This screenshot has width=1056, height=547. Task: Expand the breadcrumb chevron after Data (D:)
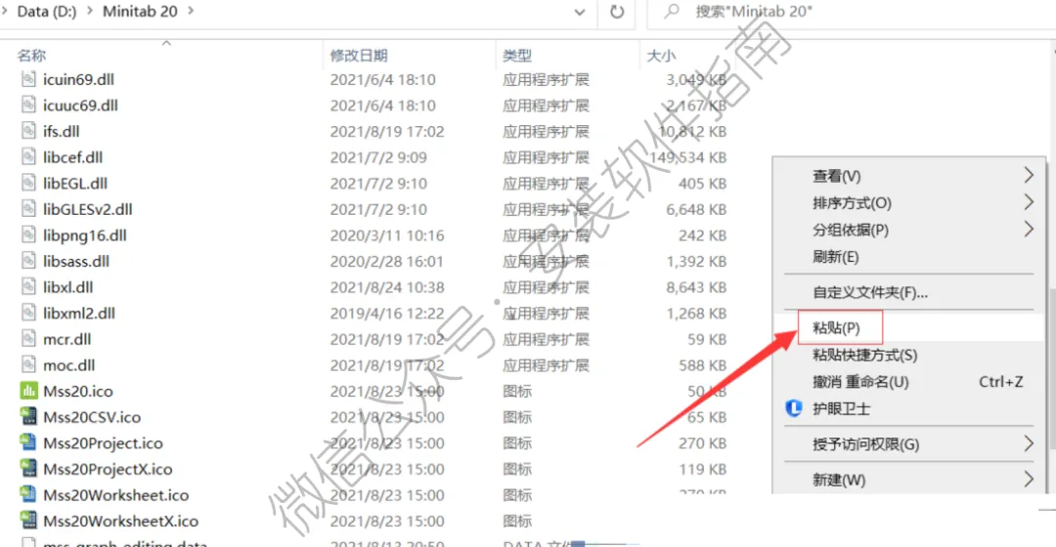tap(90, 12)
